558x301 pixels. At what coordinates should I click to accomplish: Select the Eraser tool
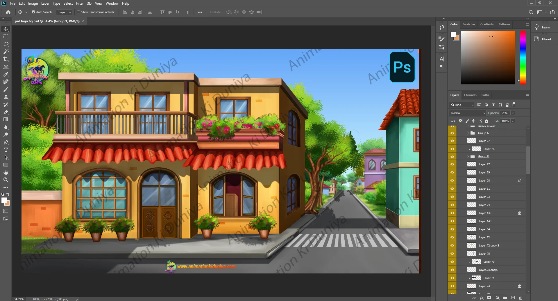[6, 112]
